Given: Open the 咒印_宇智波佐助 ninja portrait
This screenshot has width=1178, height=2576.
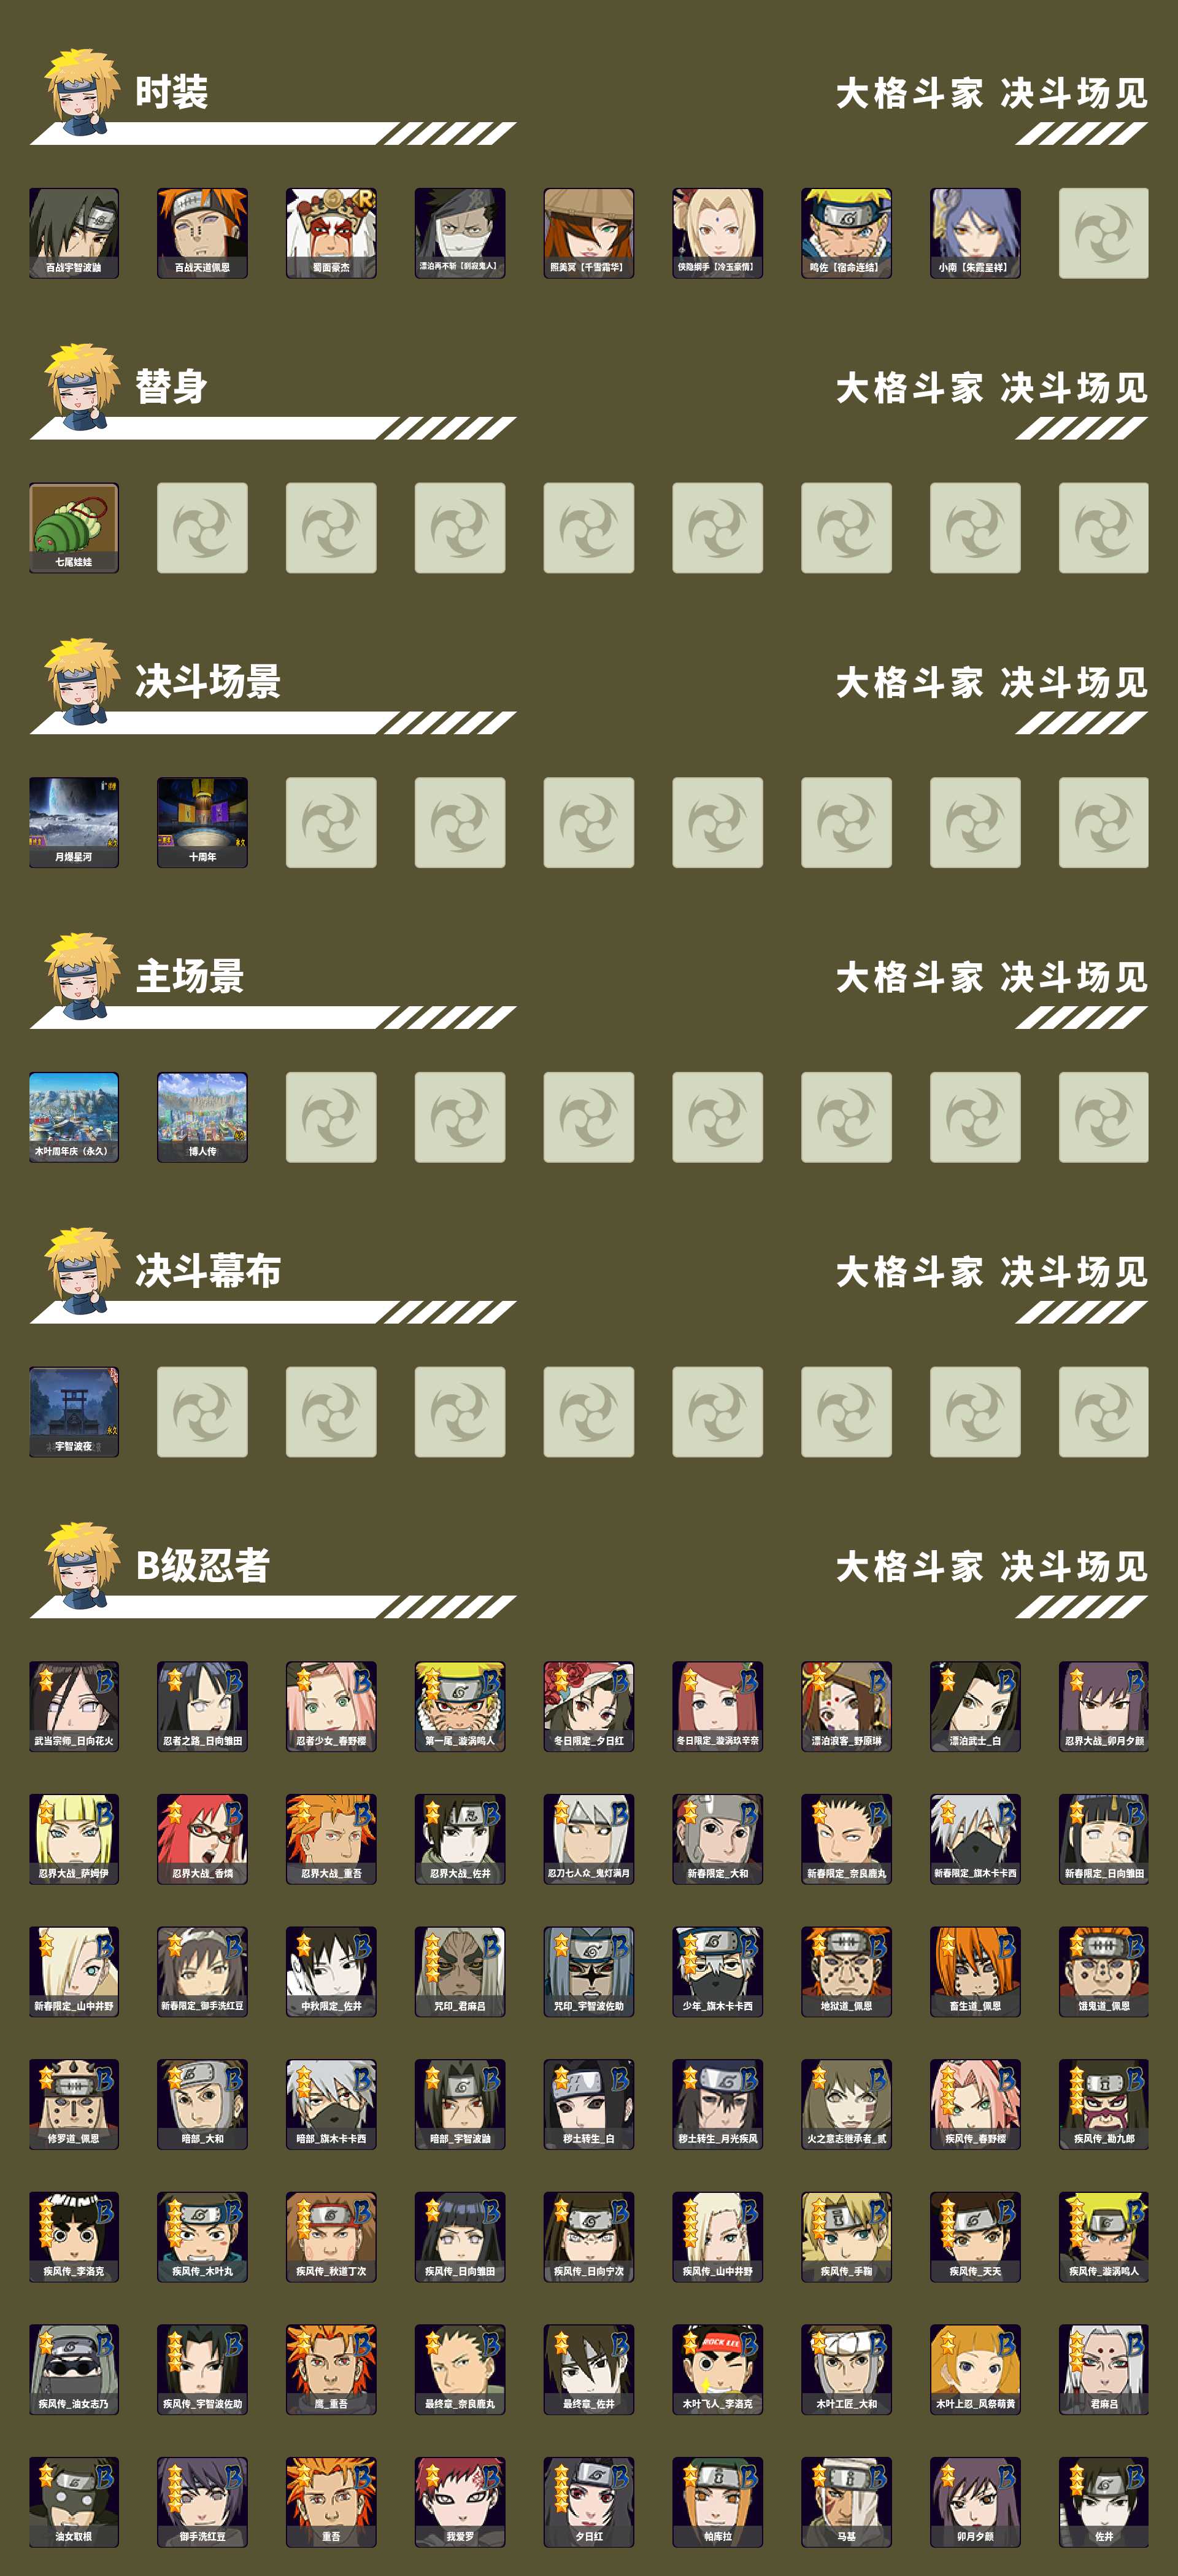Looking at the screenshot, I should click(x=588, y=1971).
